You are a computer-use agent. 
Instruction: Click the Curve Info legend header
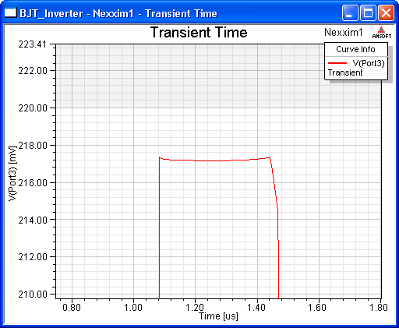pyautogui.click(x=355, y=49)
